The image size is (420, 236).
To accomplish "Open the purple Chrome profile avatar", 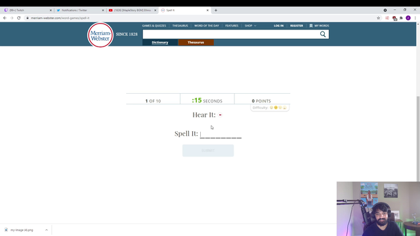I will coord(408,18).
